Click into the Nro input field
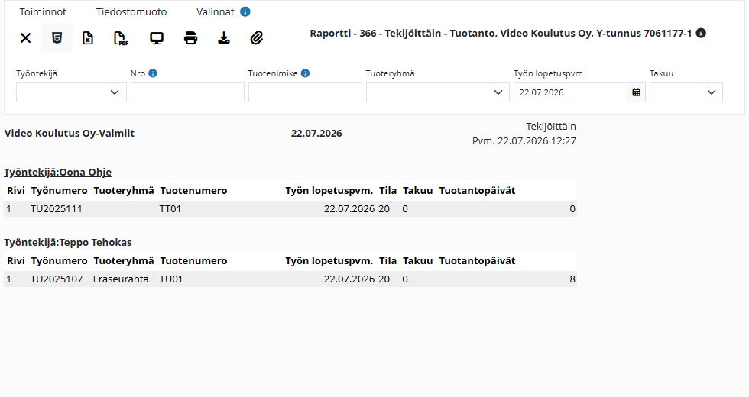Screen dimensions: 749x397 pos(188,92)
